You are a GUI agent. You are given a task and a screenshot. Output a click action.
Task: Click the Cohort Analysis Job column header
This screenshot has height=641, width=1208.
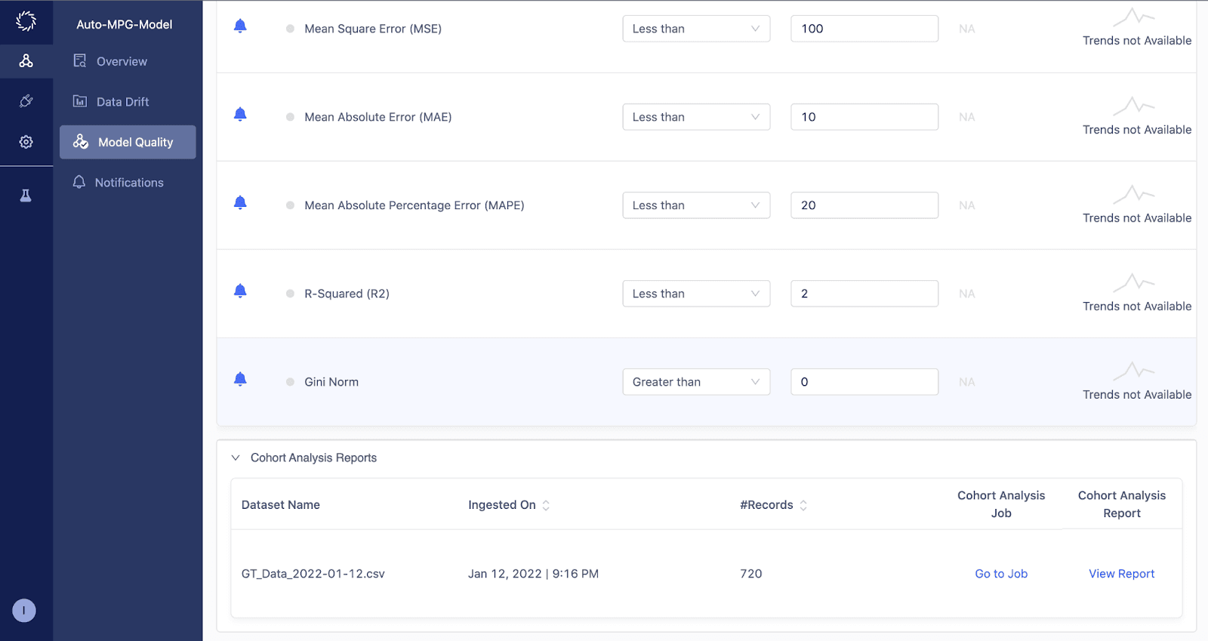pos(1001,504)
